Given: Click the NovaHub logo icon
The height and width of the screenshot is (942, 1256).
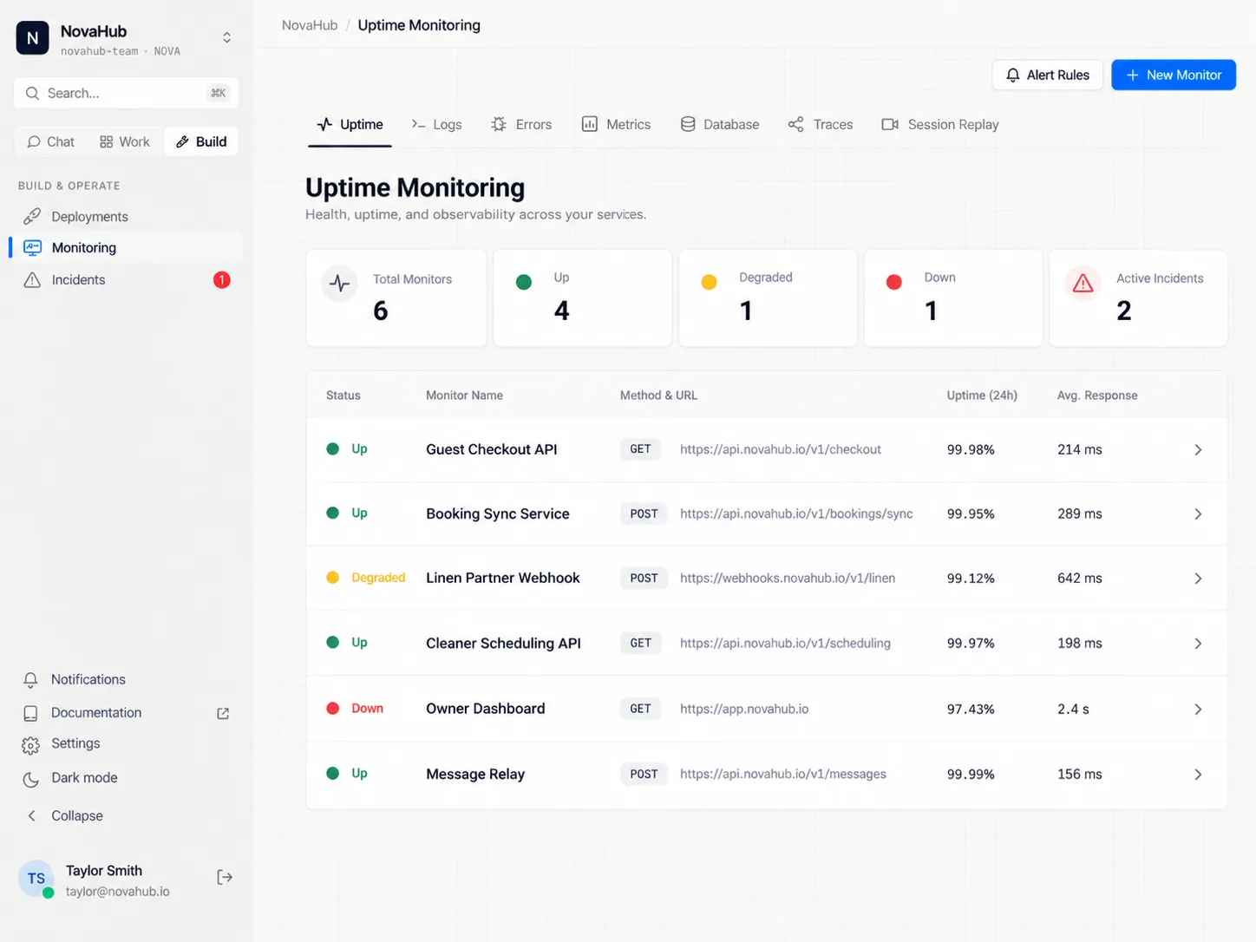Looking at the screenshot, I should [33, 38].
